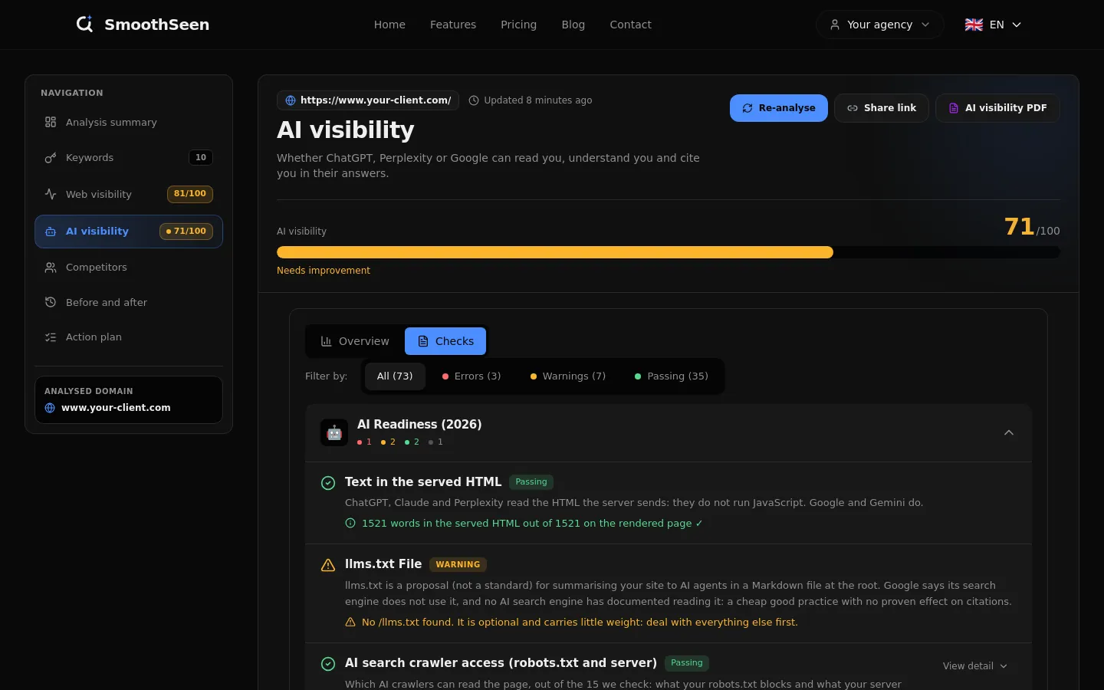This screenshot has height=690, width=1104.
Task: Open Pricing in top navigation
Action: pyautogui.click(x=518, y=25)
